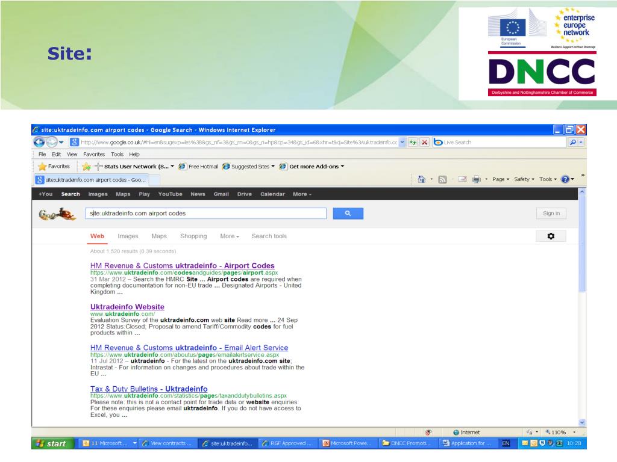Open HM Revenue Airport Codes result

click(x=183, y=265)
